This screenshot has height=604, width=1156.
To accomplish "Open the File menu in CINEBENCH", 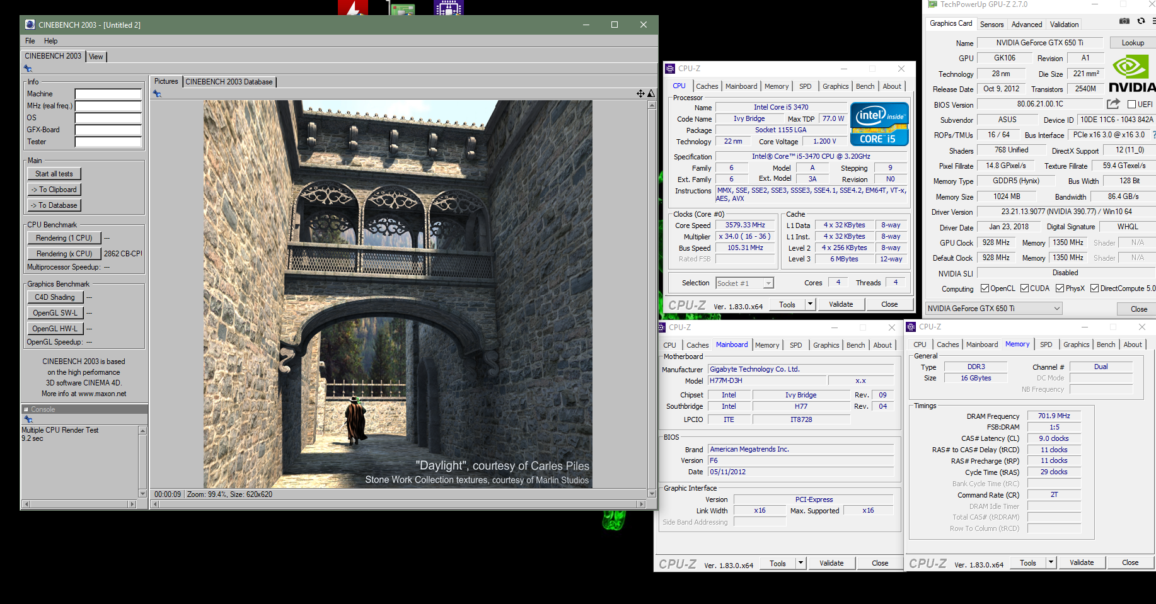I will (30, 41).
